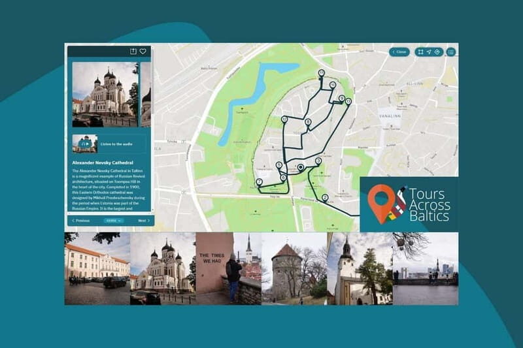Play the audio guide clip

tap(84, 143)
